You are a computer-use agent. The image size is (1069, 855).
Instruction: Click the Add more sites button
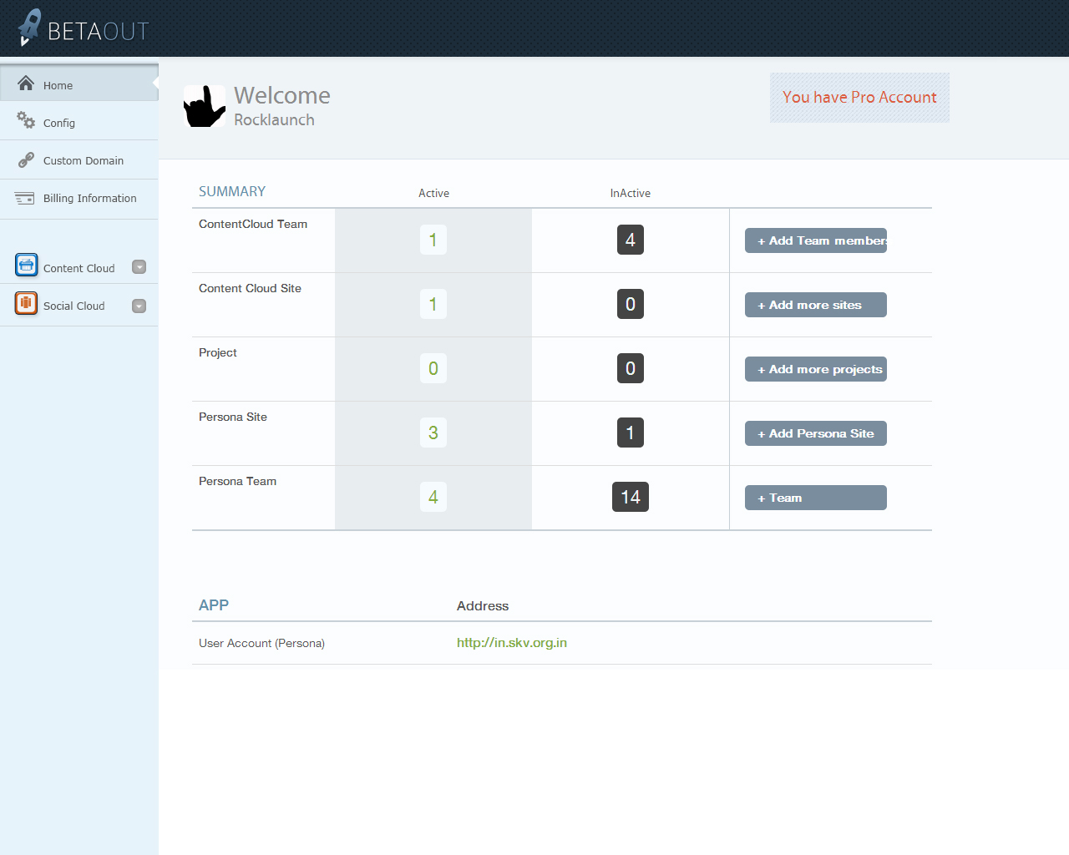tap(816, 305)
